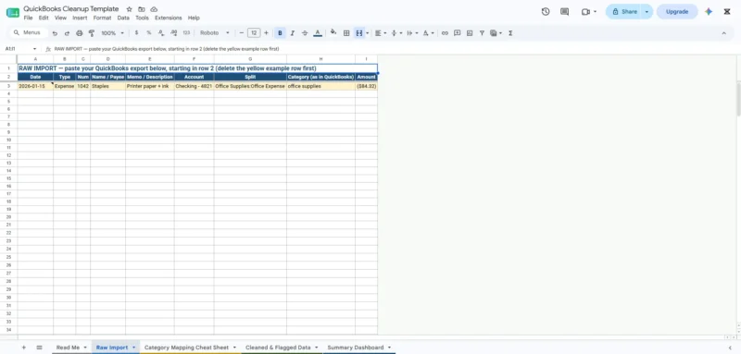Add a new sheet with plus

click(24, 348)
